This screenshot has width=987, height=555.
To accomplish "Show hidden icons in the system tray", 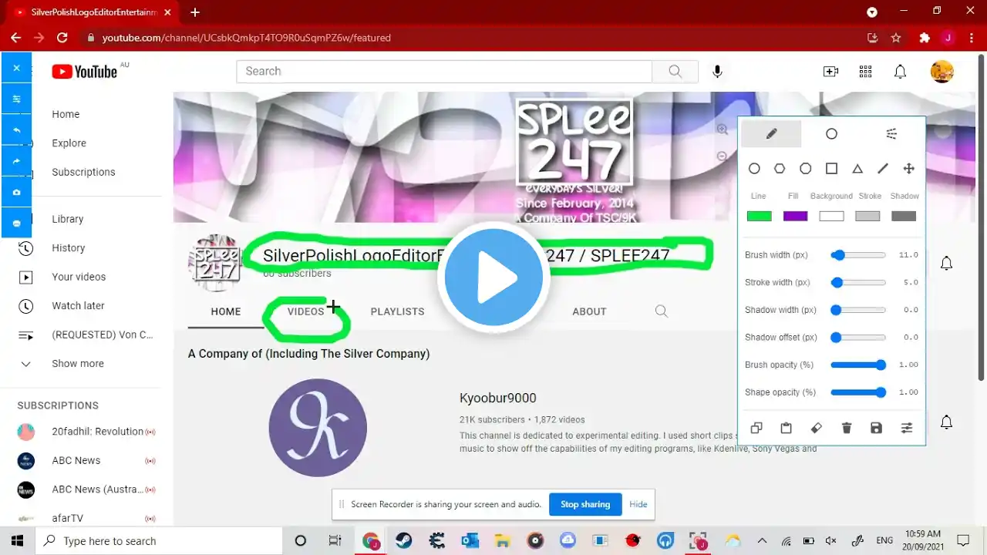I will coord(762,541).
